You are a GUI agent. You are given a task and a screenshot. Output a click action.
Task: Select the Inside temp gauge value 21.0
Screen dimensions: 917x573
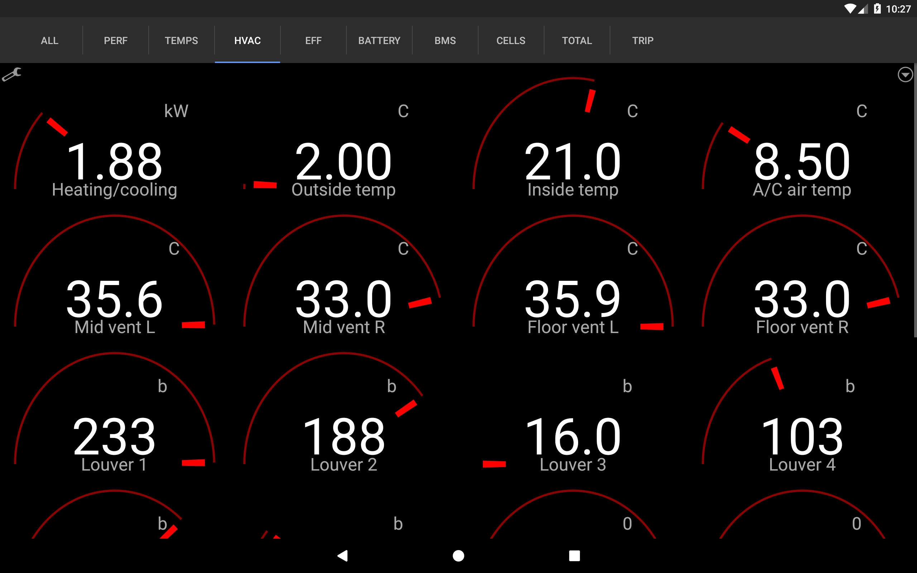[x=573, y=162]
